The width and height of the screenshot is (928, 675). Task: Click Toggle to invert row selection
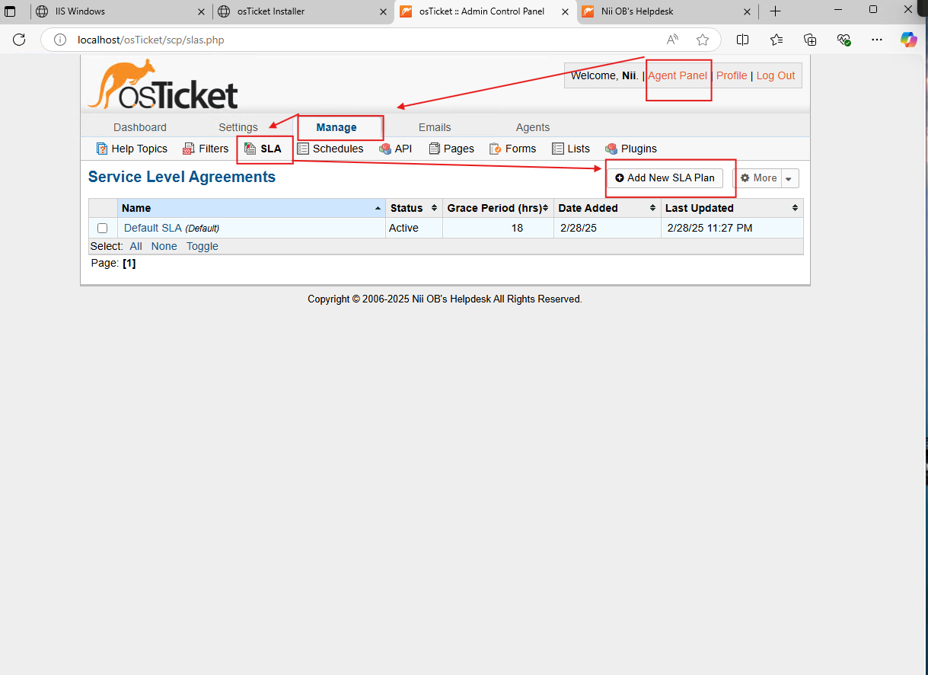[x=202, y=246]
